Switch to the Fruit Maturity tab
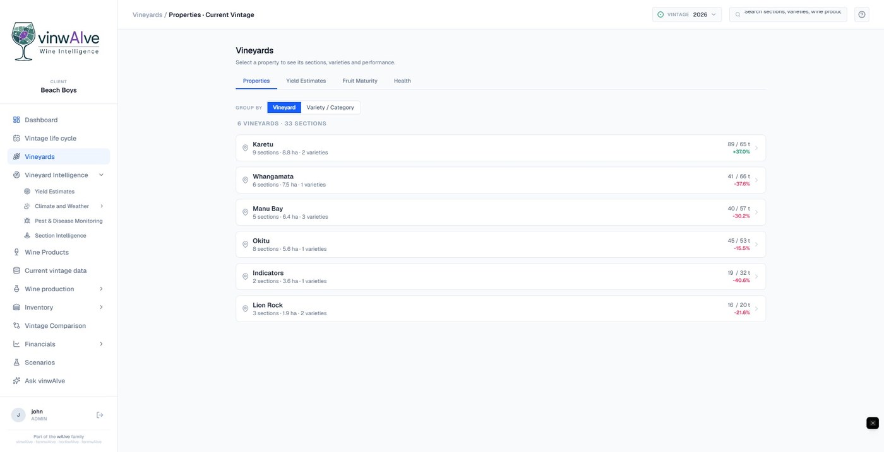 click(x=360, y=81)
